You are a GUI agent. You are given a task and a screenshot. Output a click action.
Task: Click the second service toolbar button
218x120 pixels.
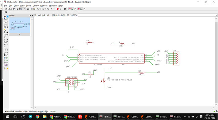80,9
